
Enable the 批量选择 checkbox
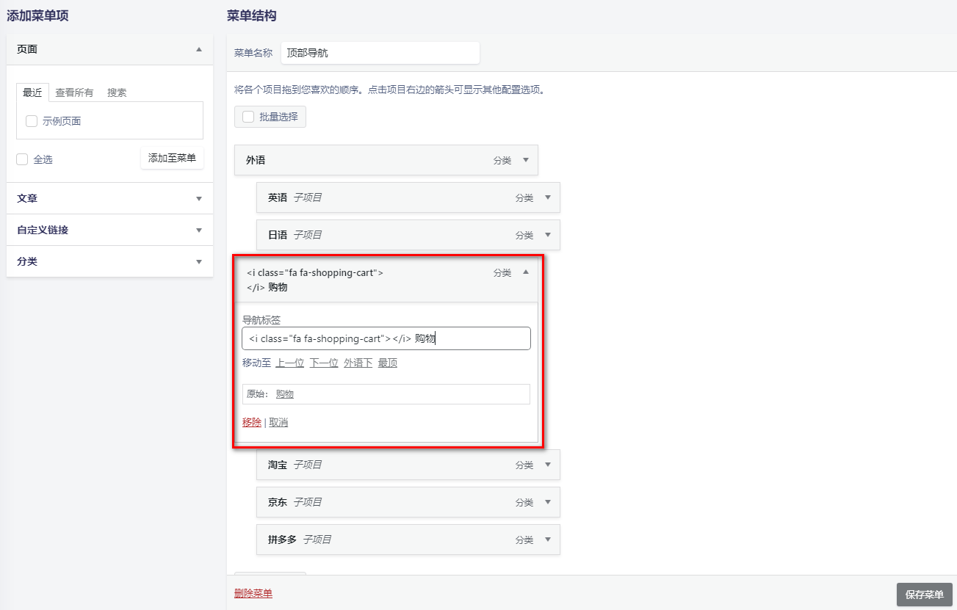click(248, 116)
